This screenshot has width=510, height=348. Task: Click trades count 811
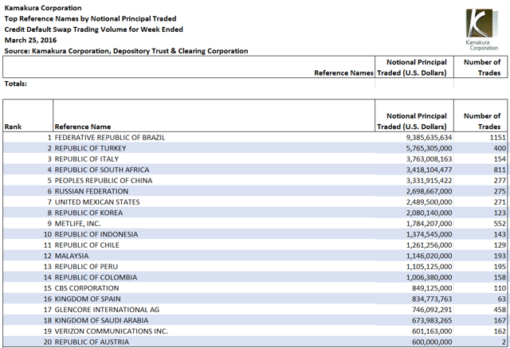point(500,170)
